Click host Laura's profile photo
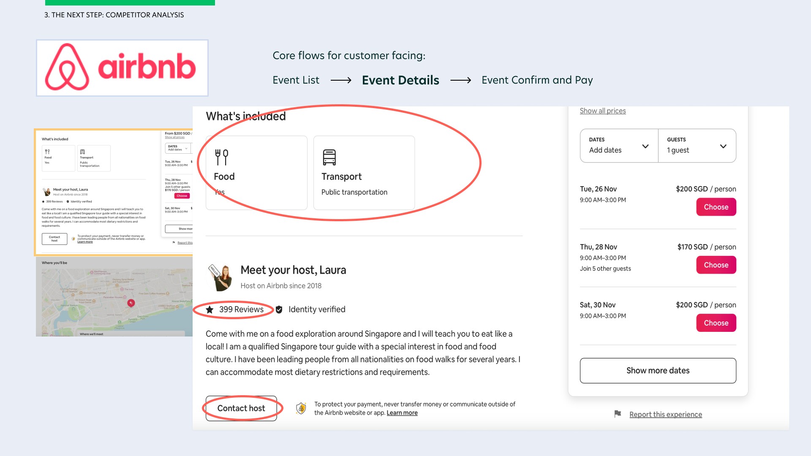The image size is (811, 456). click(220, 278)
